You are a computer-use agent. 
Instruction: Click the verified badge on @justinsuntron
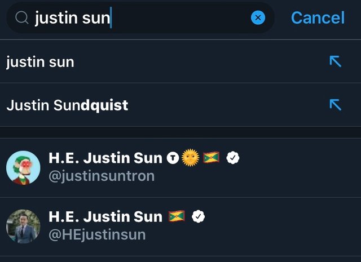point(233,158)
